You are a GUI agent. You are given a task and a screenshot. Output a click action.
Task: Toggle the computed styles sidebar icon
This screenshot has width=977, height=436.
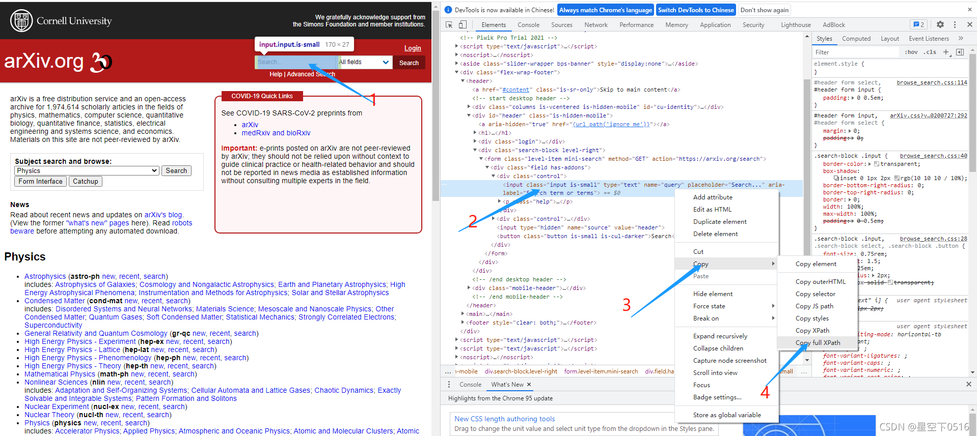(x=960, y=52)
